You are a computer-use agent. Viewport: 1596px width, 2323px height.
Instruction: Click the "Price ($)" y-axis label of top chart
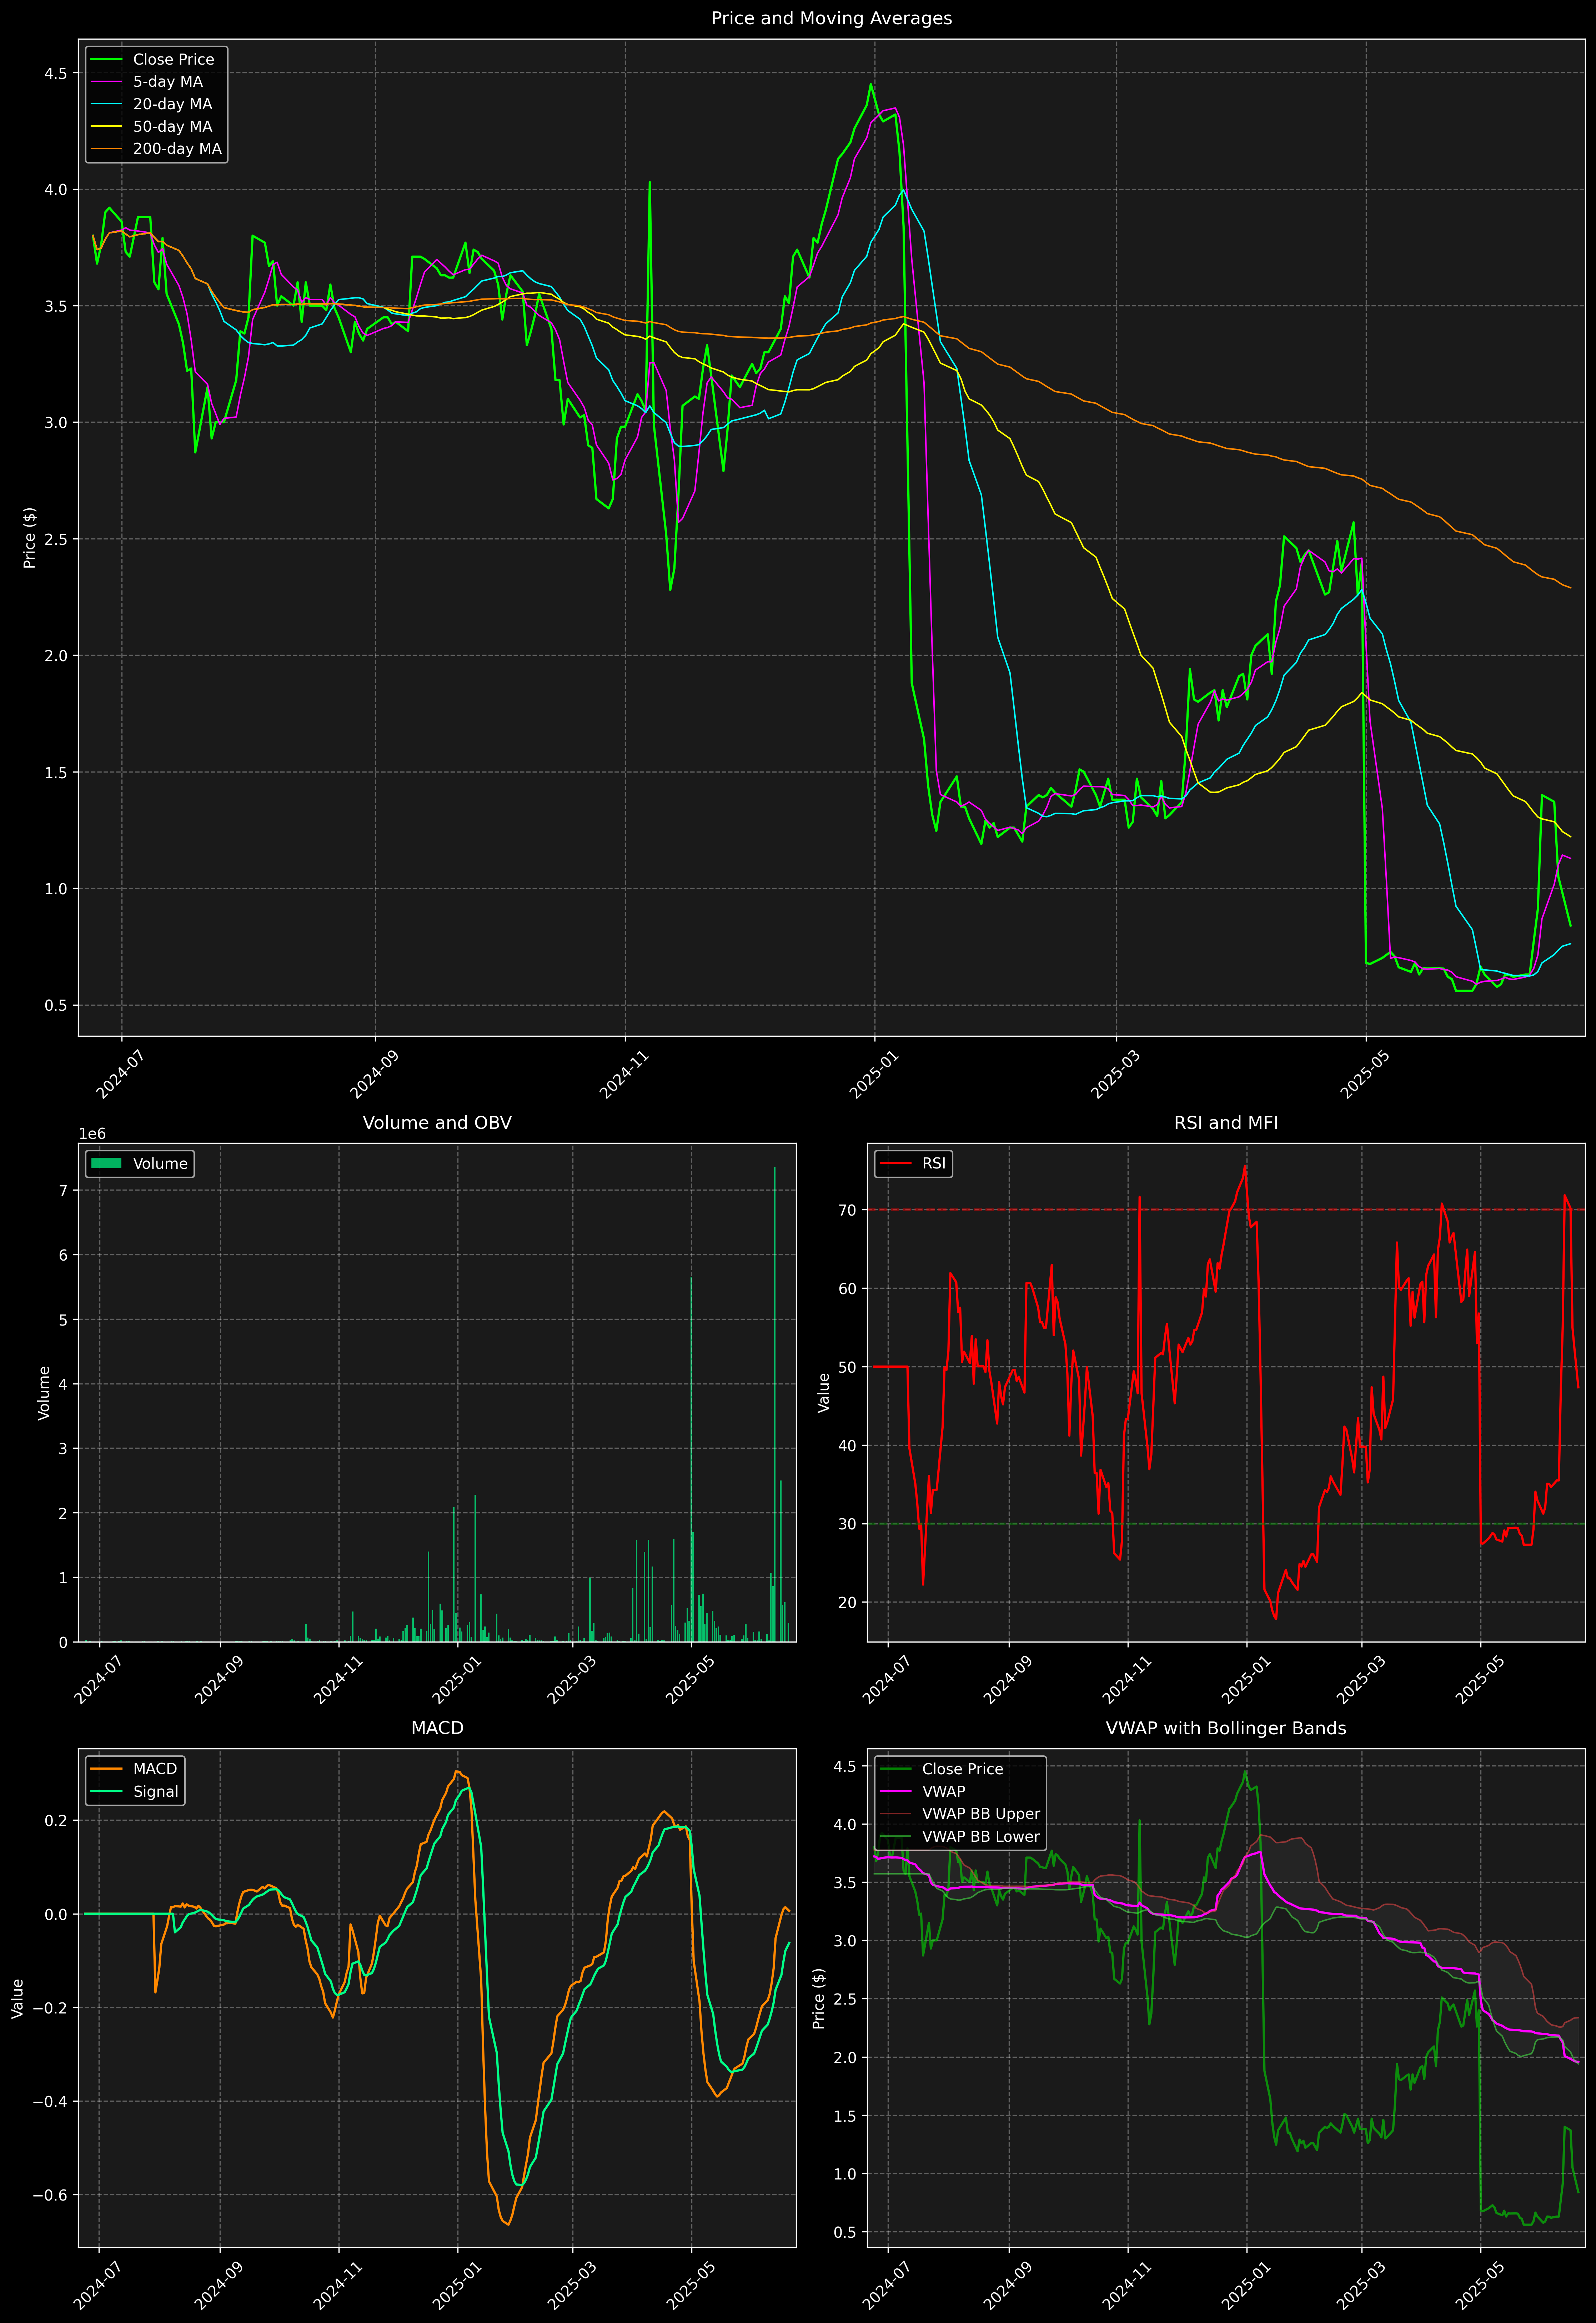30,538
